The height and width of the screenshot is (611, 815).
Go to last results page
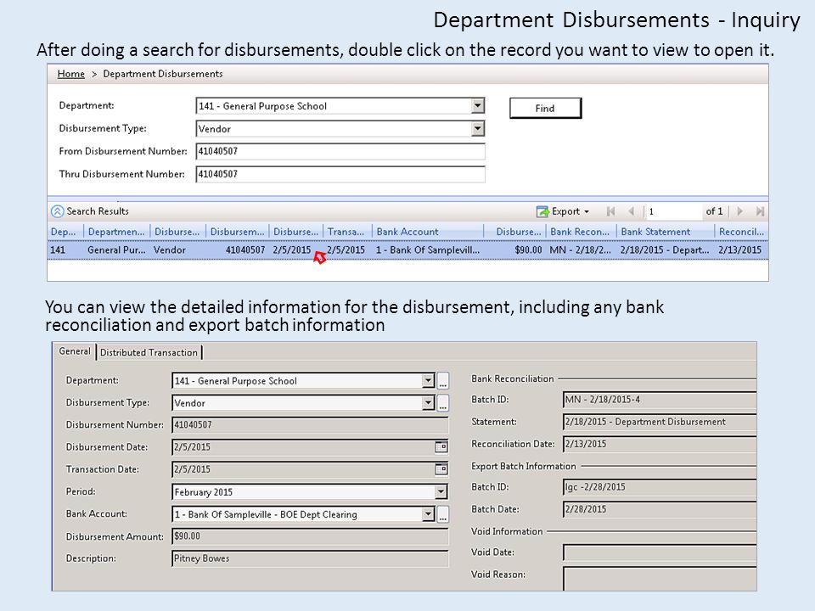point(760,211)
